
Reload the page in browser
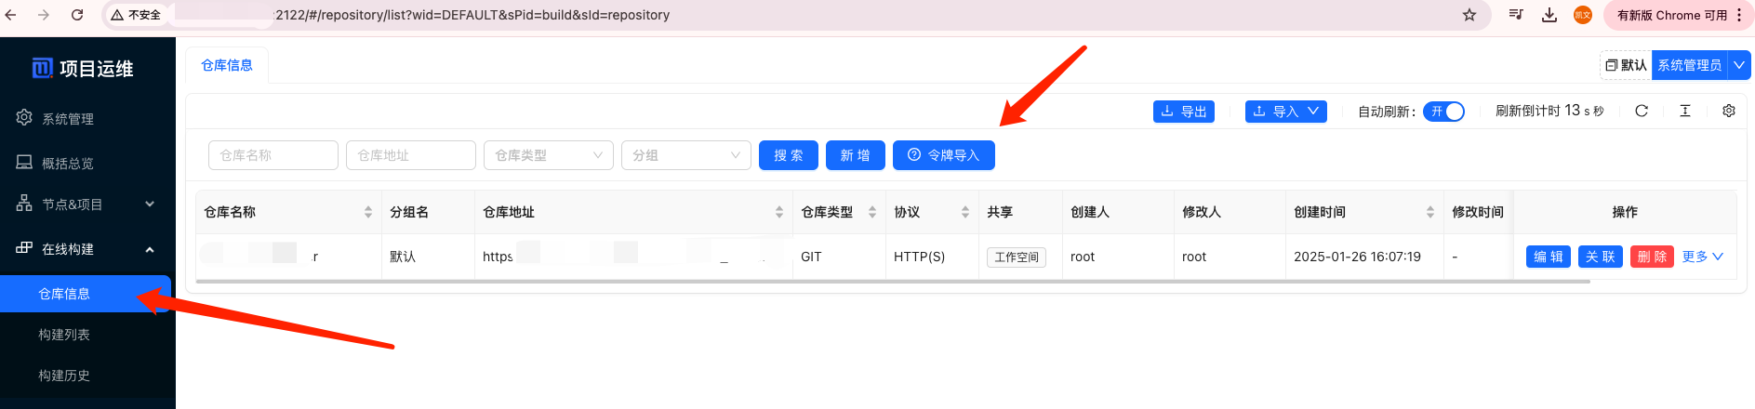pyautogui.click(x=77, y=15)
